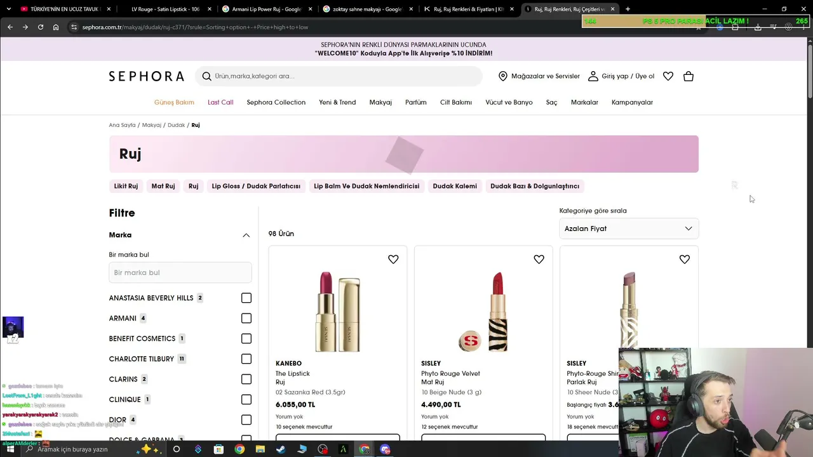Reload the current page

(x=41, y=27)
